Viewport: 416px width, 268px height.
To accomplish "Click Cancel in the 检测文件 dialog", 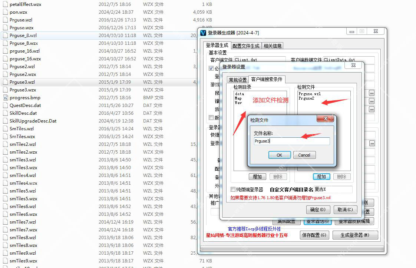I will point(304,155).
